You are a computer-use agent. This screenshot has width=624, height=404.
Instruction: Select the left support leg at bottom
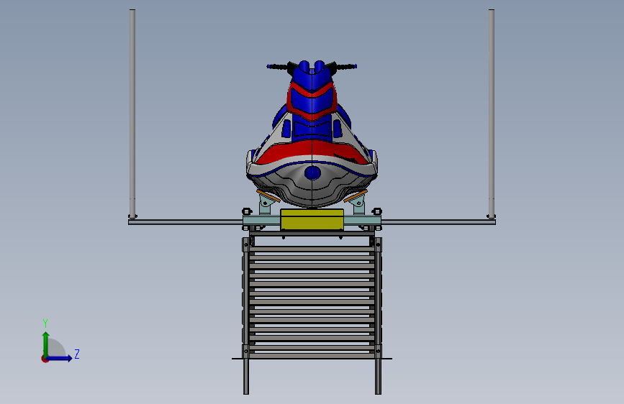pos(246,376)
